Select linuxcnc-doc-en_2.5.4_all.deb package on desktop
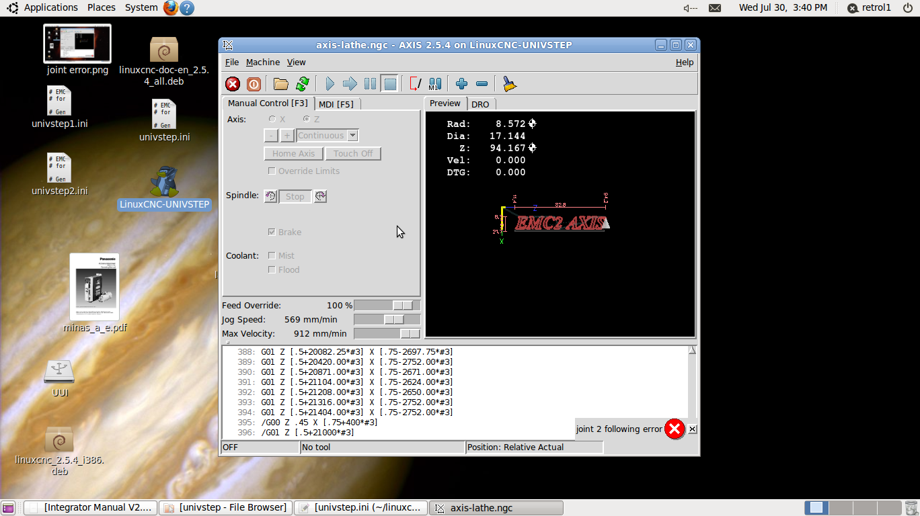Viewport: 920px width, 516px height. tap(164, 61)
